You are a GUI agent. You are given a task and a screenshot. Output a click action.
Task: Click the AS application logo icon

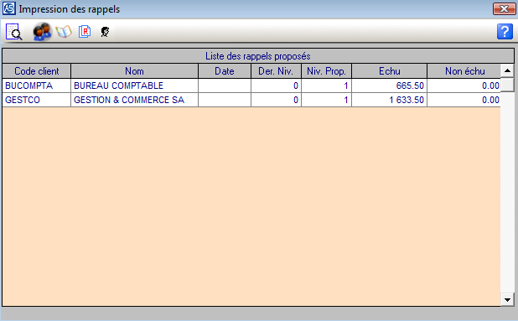[x=9, y=8]
